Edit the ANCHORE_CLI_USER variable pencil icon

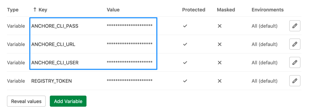295,63
